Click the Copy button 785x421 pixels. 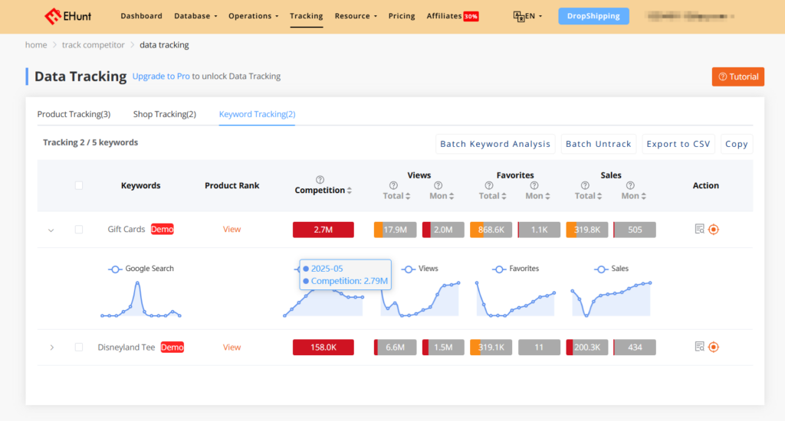[x=737, y=144]
